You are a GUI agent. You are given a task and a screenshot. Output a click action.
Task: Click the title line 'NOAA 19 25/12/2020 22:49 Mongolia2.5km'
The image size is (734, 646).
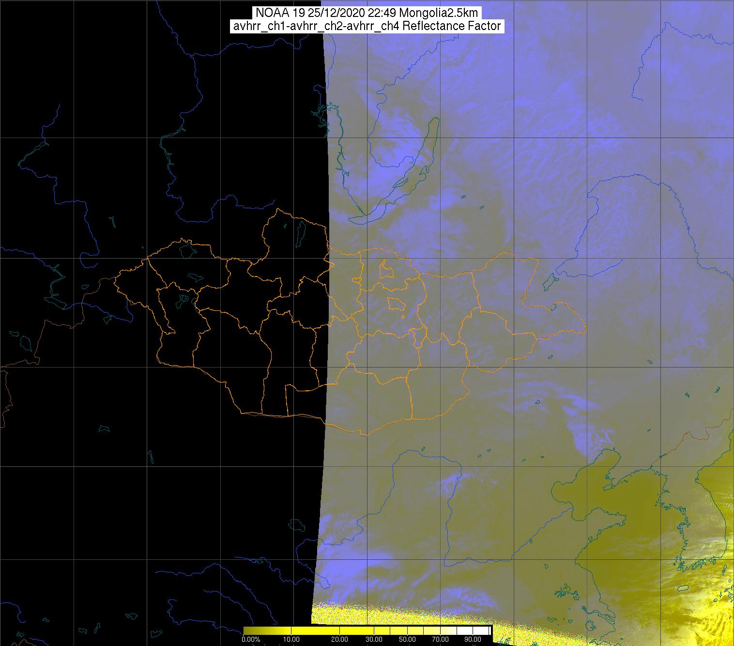pos(367,13)
